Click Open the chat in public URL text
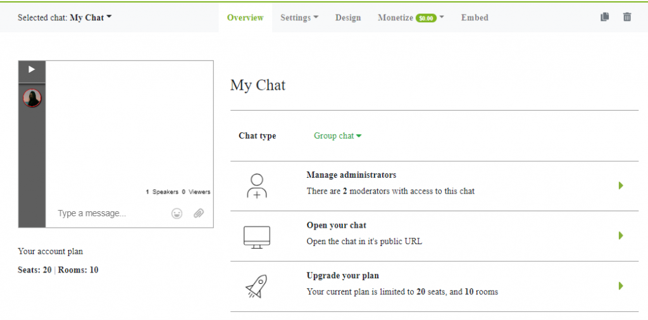The image size is (648, 320). tap(364, 242)
